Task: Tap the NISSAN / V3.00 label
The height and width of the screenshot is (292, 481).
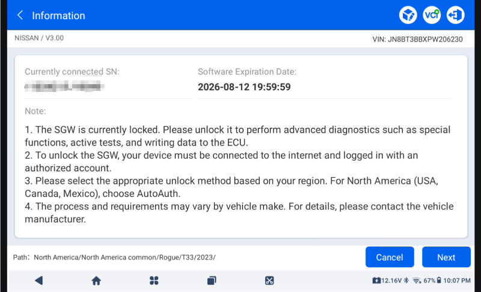Action: click(38, 38)
